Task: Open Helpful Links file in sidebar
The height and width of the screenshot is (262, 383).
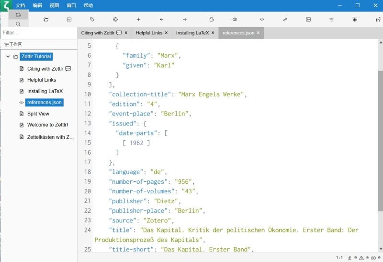Action: (42, 80)
